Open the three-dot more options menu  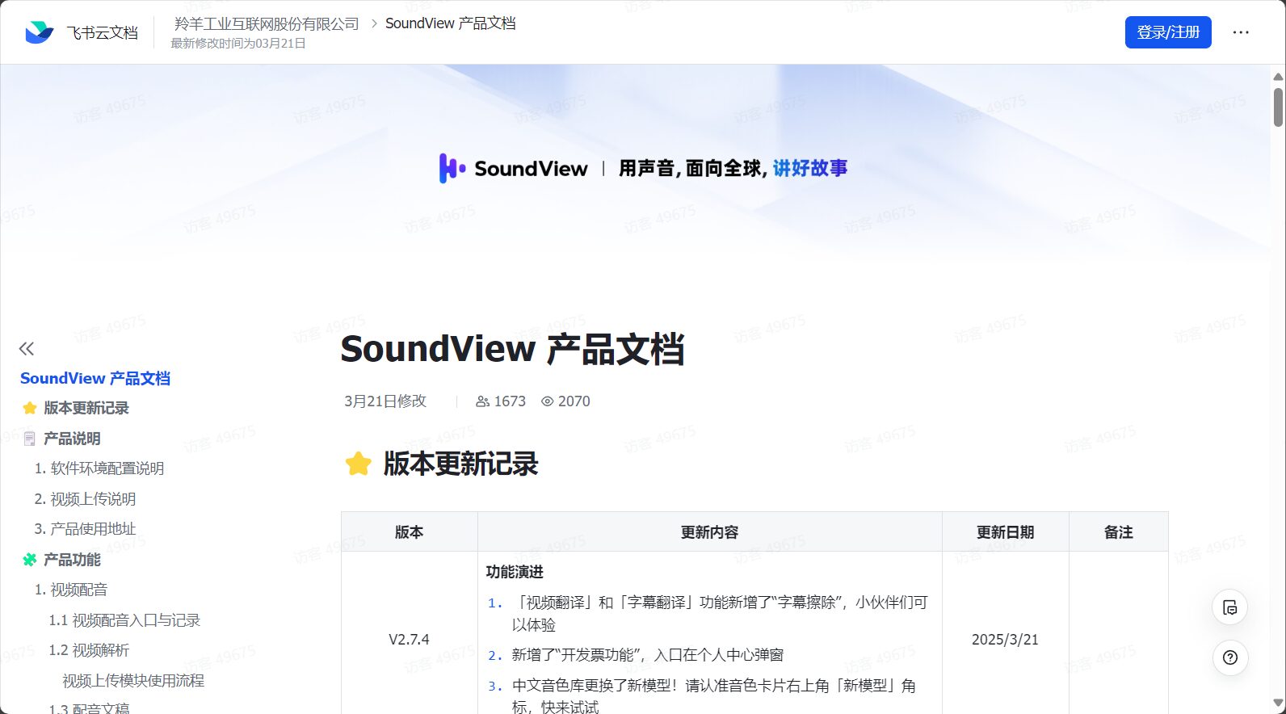pos(1241,32)
